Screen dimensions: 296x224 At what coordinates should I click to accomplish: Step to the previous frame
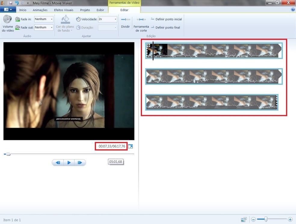[58, 163]
